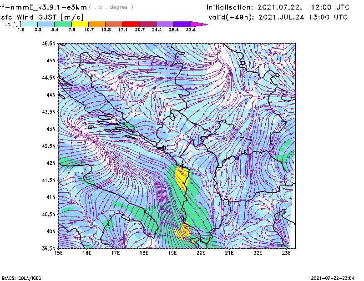Click the "16E" longitude label

pyautogui.click(x=87, y=253)
